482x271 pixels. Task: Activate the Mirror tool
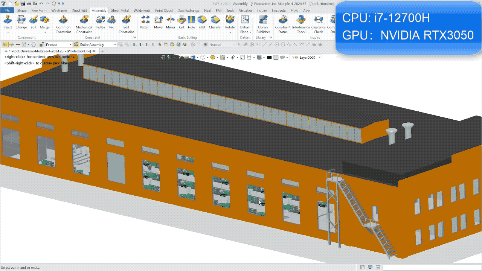click(x=171, y=22)
